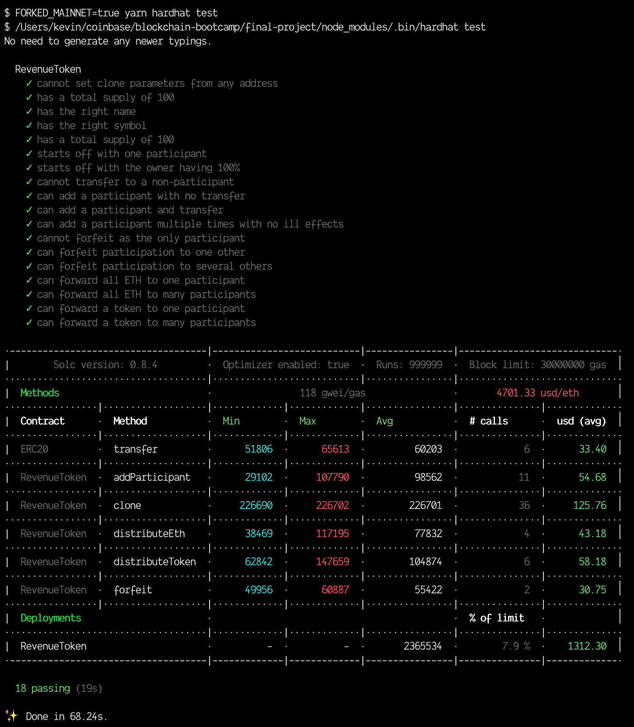This screenshot has width=634, height=727.
Task: Click clone min value '226690'
Action: 256,505
